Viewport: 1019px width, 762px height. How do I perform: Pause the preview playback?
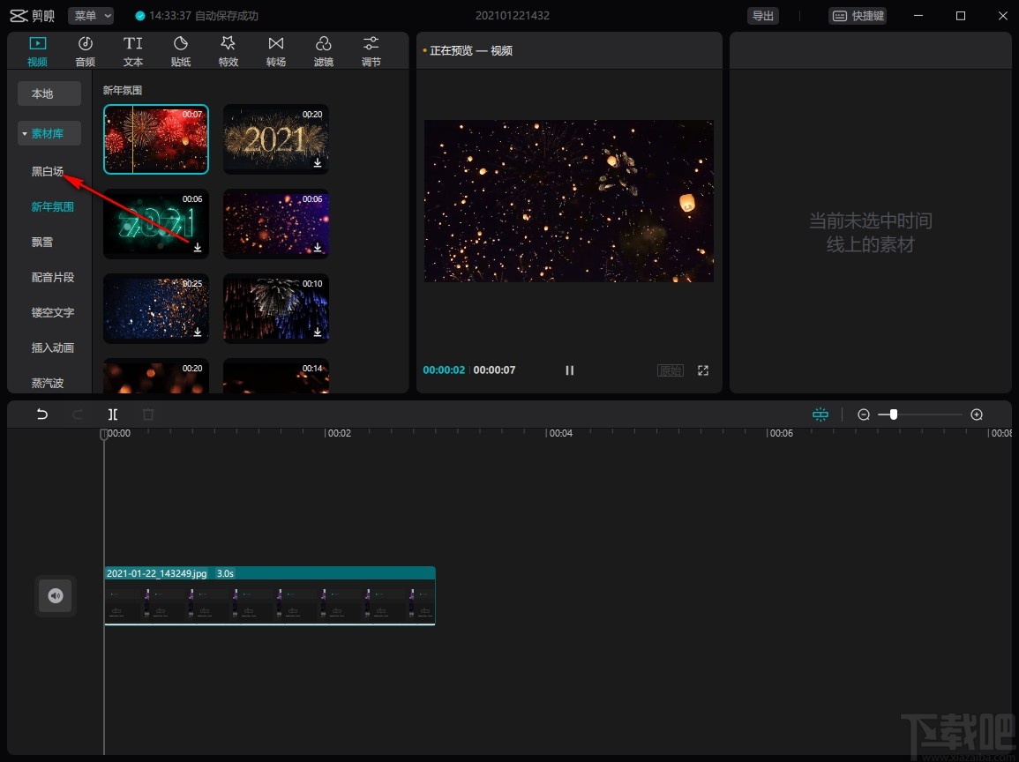pos(569,370)
